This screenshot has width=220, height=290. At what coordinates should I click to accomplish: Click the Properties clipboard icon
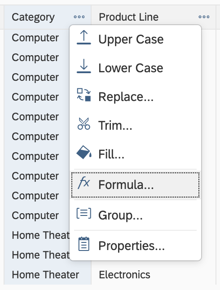(84, 244)
